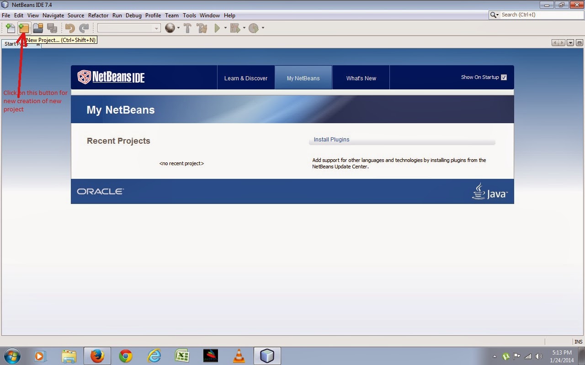Open the File menu
Screen dimensions: 585x365
[x=6, y=15]
